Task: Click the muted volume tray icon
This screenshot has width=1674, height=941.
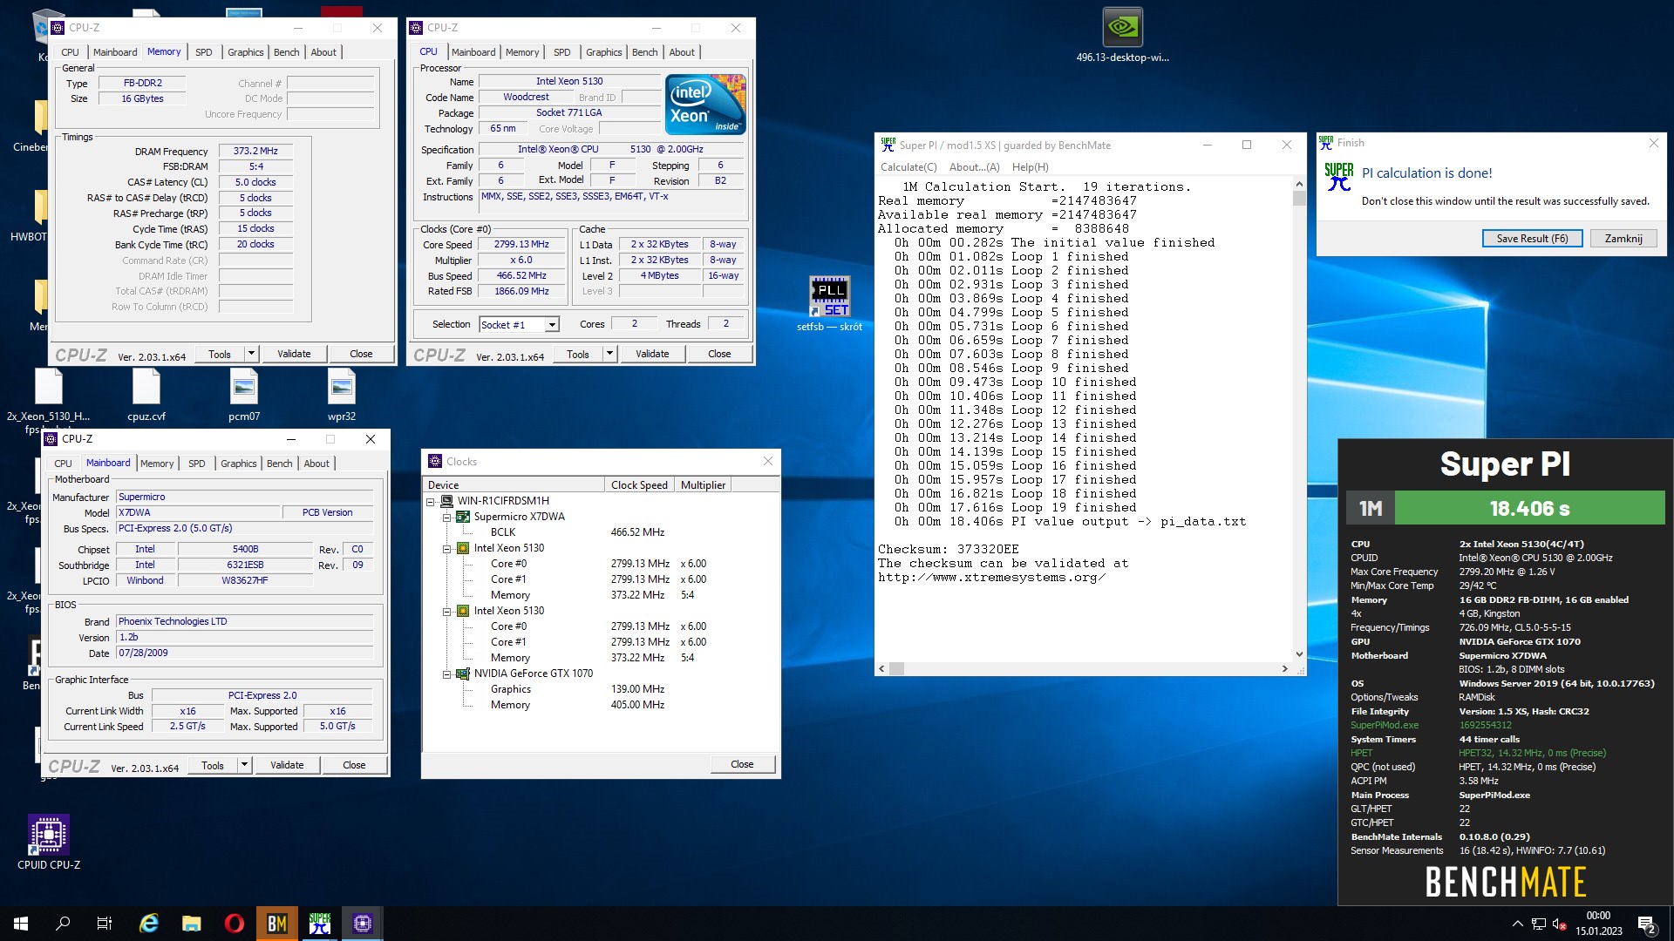Action: coord(1560,924)
